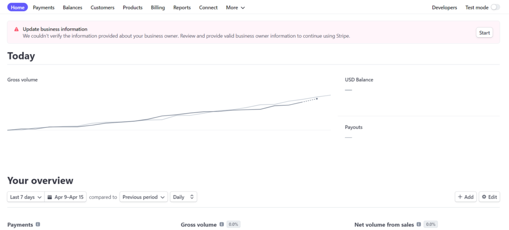
Task: Click the end dot on gross volume chart
Action: pos(317,99)
